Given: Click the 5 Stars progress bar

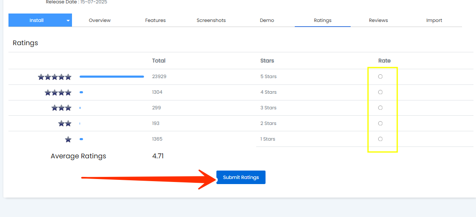Looking at the screenshot, I should pyautogui.click(x=112, y=76).
